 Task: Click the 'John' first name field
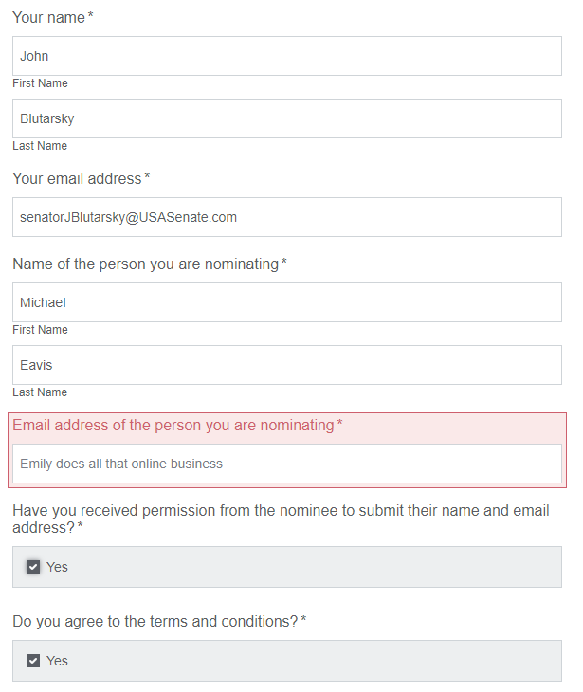287,56
